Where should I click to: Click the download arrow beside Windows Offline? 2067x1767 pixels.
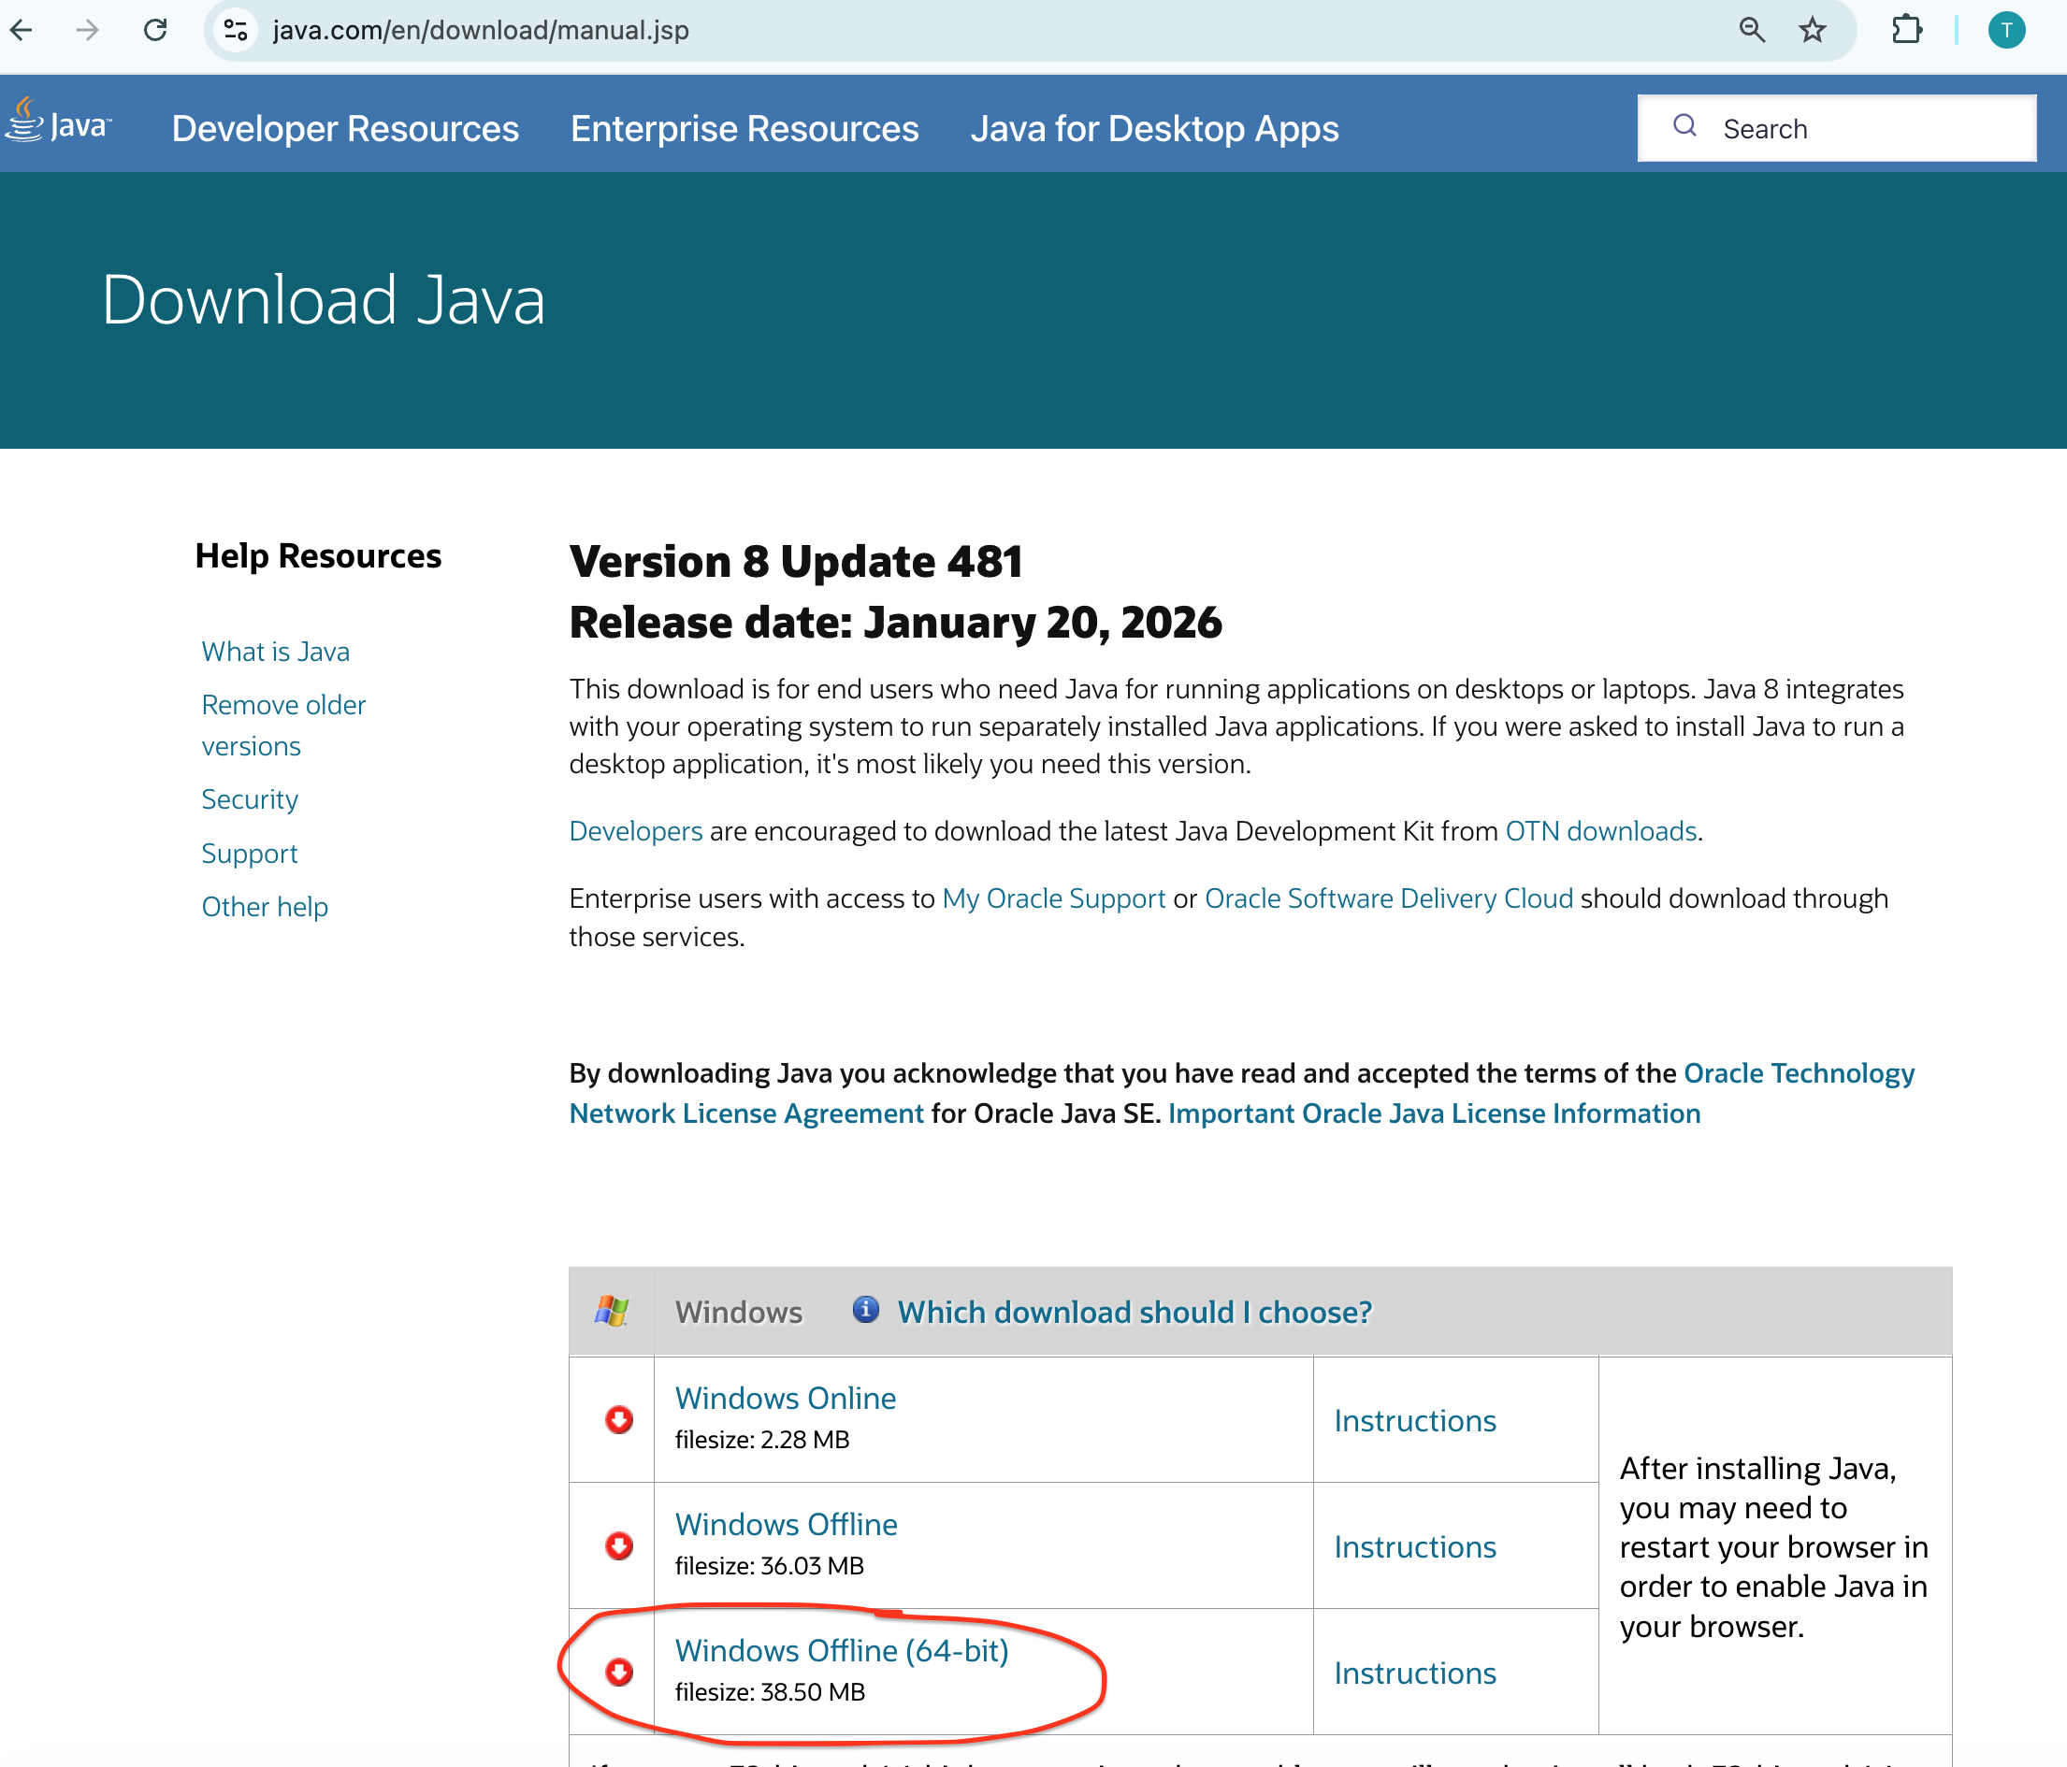pos(619,1545)
